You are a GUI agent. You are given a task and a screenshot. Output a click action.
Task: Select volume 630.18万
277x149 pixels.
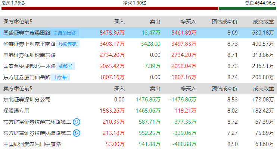pos(263,33)
